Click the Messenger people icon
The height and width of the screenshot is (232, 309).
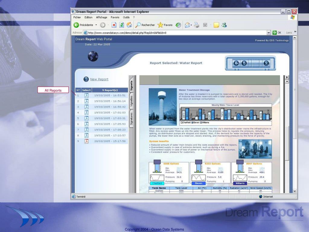(x=224, y=25)
